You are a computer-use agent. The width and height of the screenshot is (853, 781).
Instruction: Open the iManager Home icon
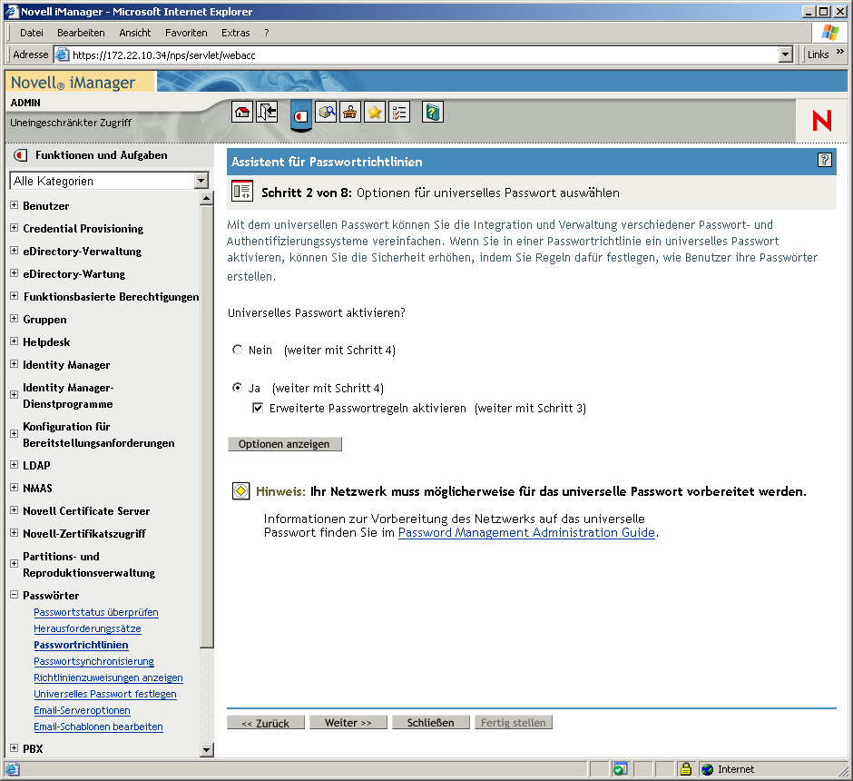coord(242,112)
